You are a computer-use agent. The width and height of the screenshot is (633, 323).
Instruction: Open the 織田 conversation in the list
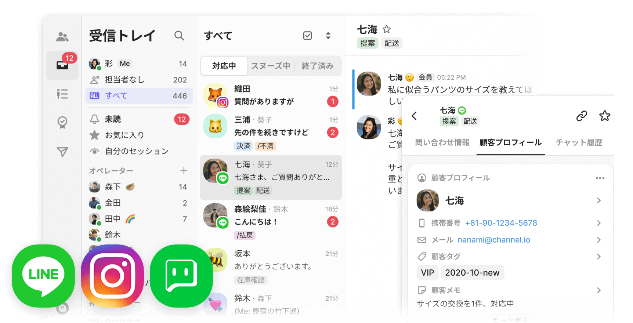[x=271, y=95]
